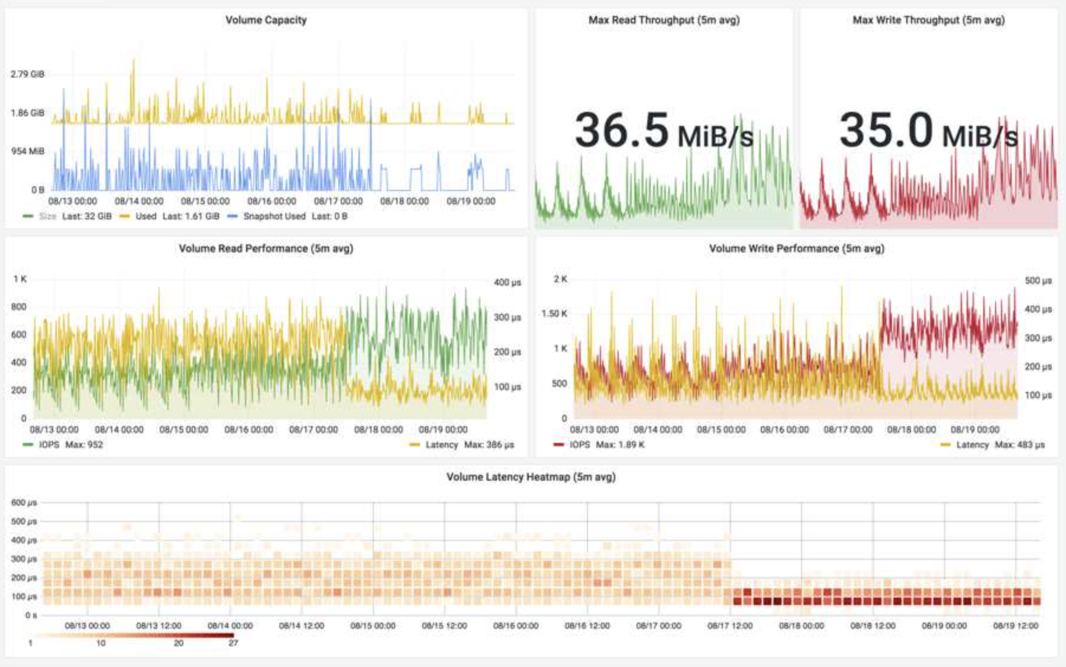Toggle Snapshot Used series in capacity legend
Viewport: 1066px width, 667px height.
[x=274, y=216]
